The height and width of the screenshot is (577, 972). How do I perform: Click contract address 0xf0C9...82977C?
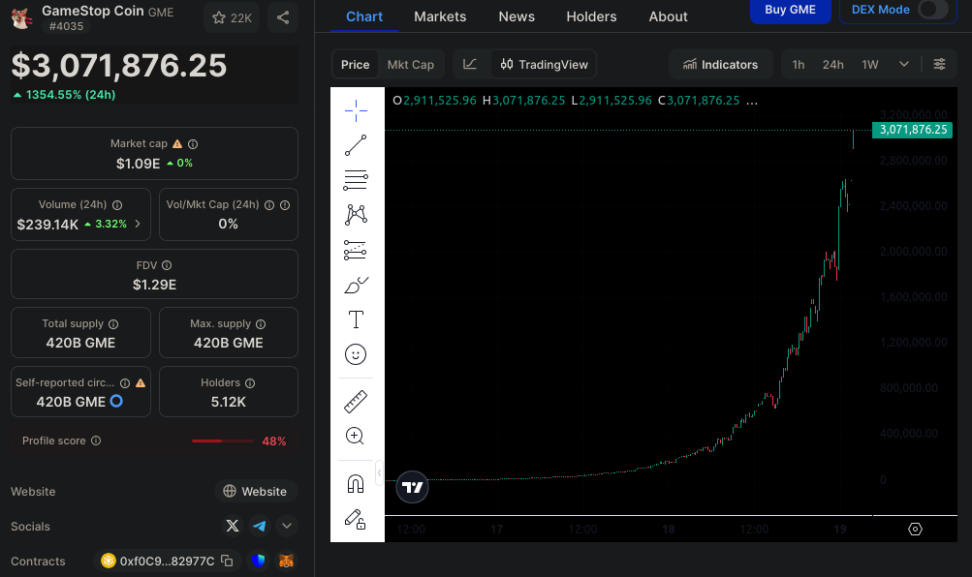(168, 561)
